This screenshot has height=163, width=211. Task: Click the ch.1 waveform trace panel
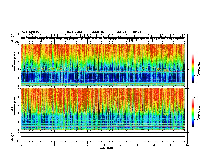(x=104, y=38)
